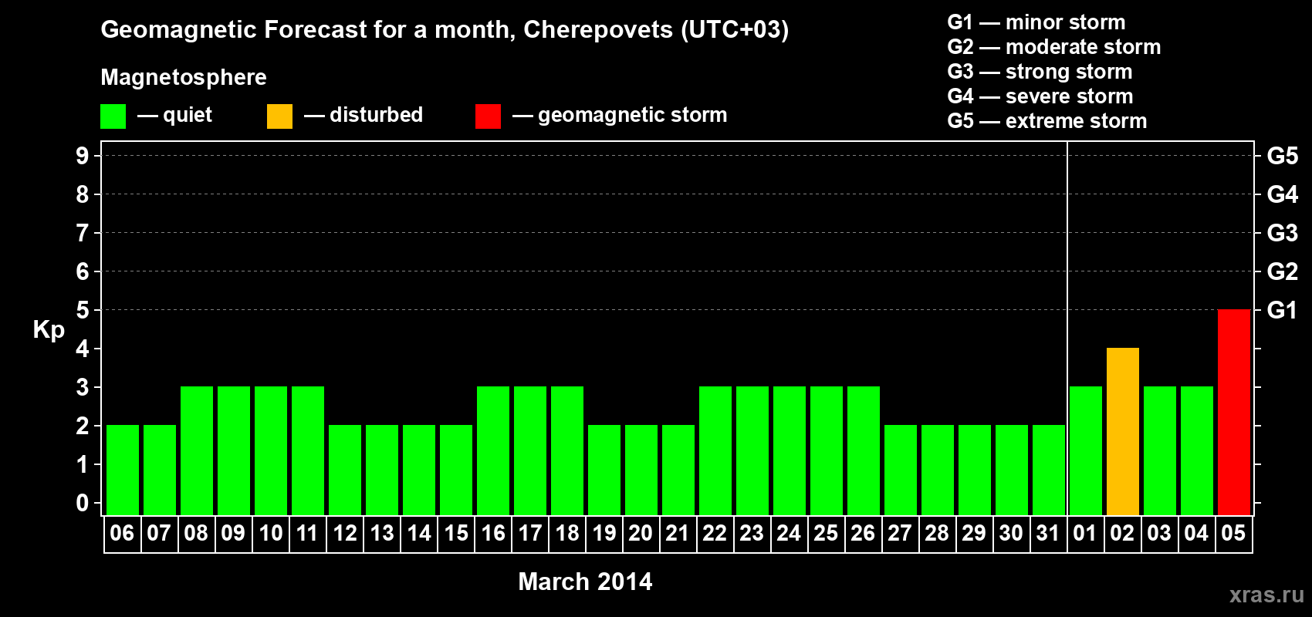1312x617 pixels.
Task: Click the bar for March 08
Action: pos(196,450)
